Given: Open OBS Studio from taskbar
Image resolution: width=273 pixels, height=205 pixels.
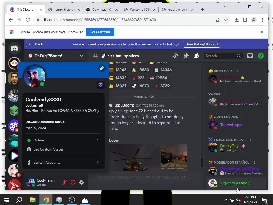Looking at the screenshot, I should pos(72,200).
